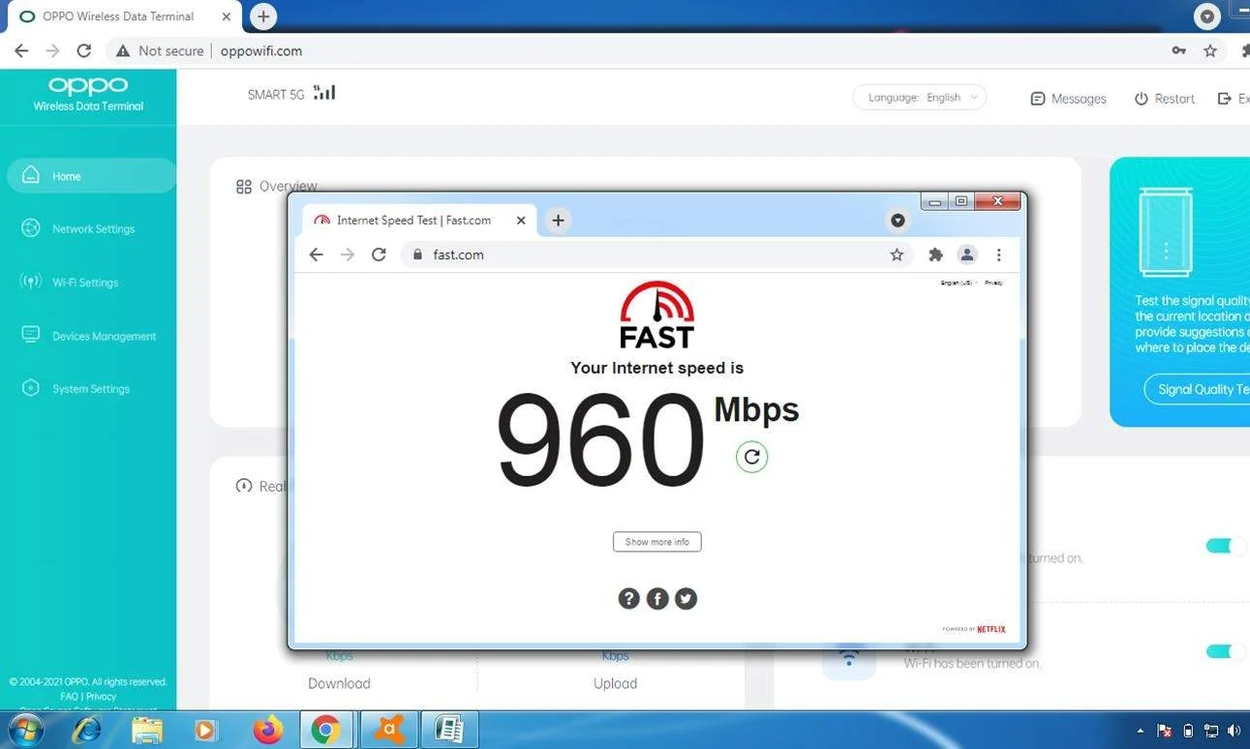Click the Network Settings globe icon
Screen dimensions: 1250x749
pyautogui.click(x=31, y=228)
